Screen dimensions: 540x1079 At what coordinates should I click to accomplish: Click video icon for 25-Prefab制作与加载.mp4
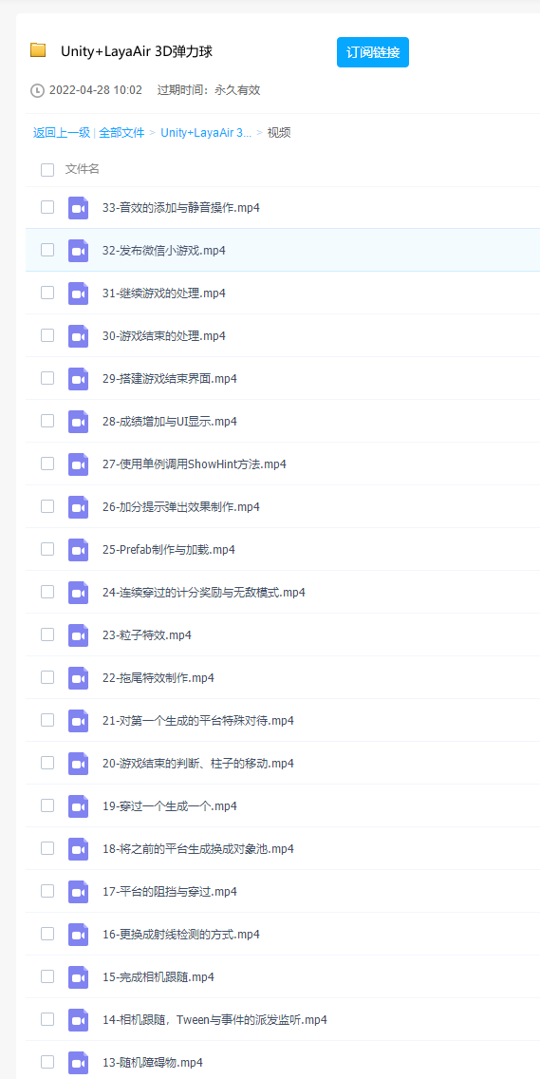coord(79,550)
